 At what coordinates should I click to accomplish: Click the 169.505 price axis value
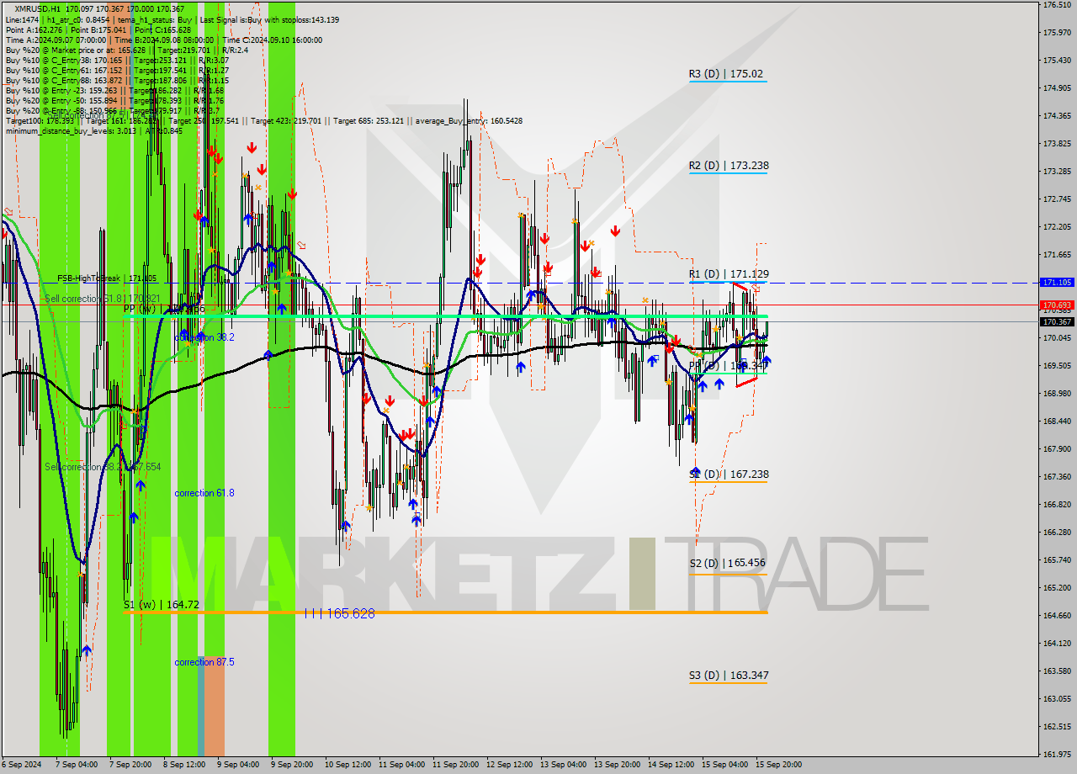pyautogui.click(x=1056, y=366)
